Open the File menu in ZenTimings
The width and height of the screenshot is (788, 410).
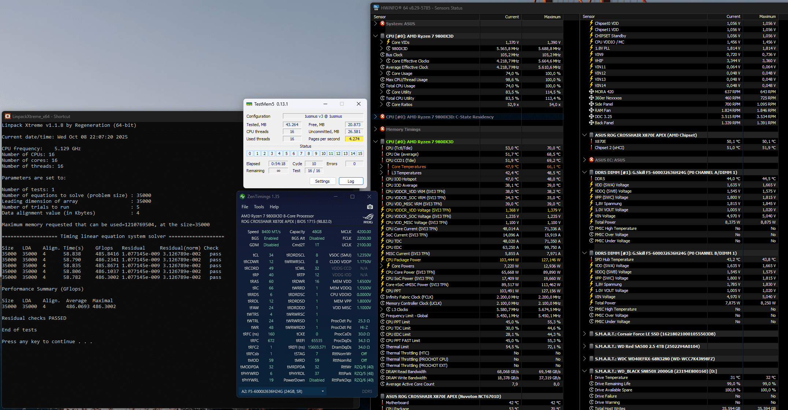coord(245,207)
